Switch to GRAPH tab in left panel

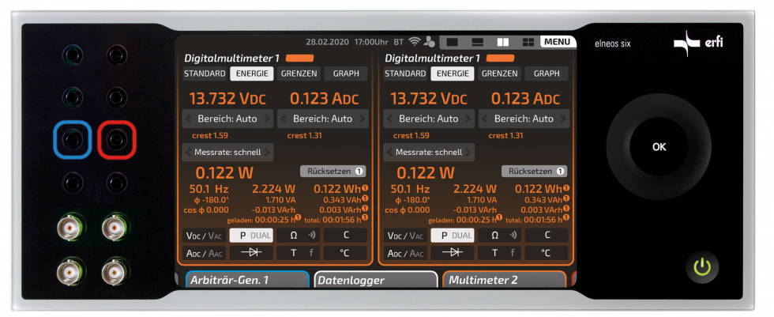(346, 74)
